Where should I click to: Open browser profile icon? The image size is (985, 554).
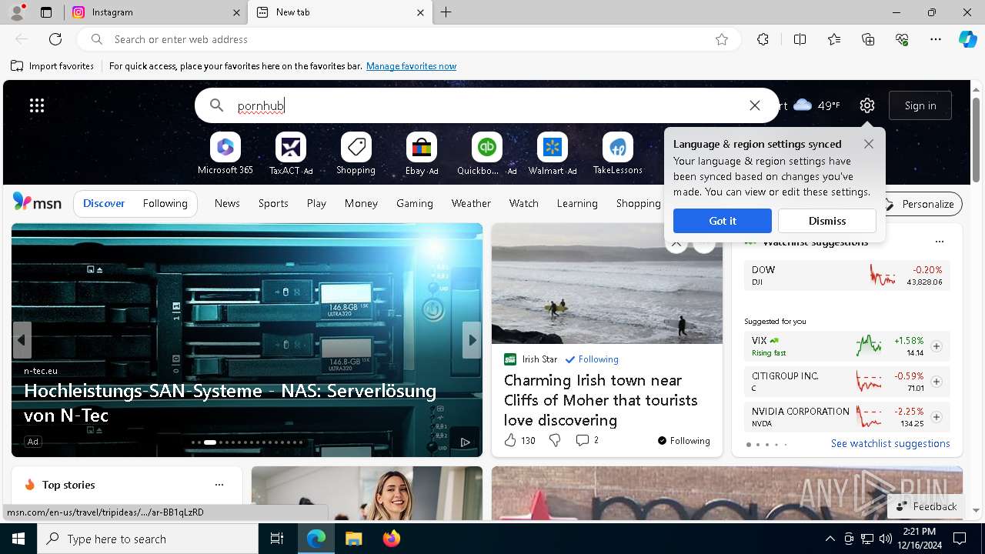click(x=17, y=12)
